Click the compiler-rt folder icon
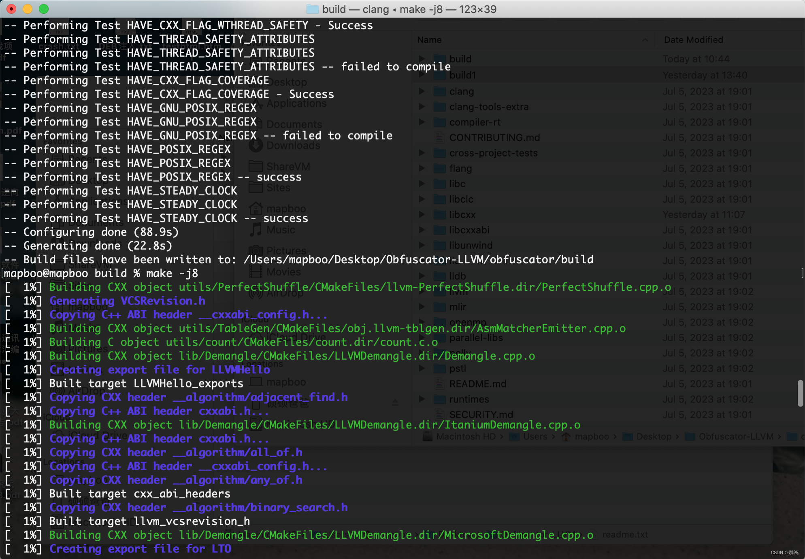805x559 pixels. [439, 122]
